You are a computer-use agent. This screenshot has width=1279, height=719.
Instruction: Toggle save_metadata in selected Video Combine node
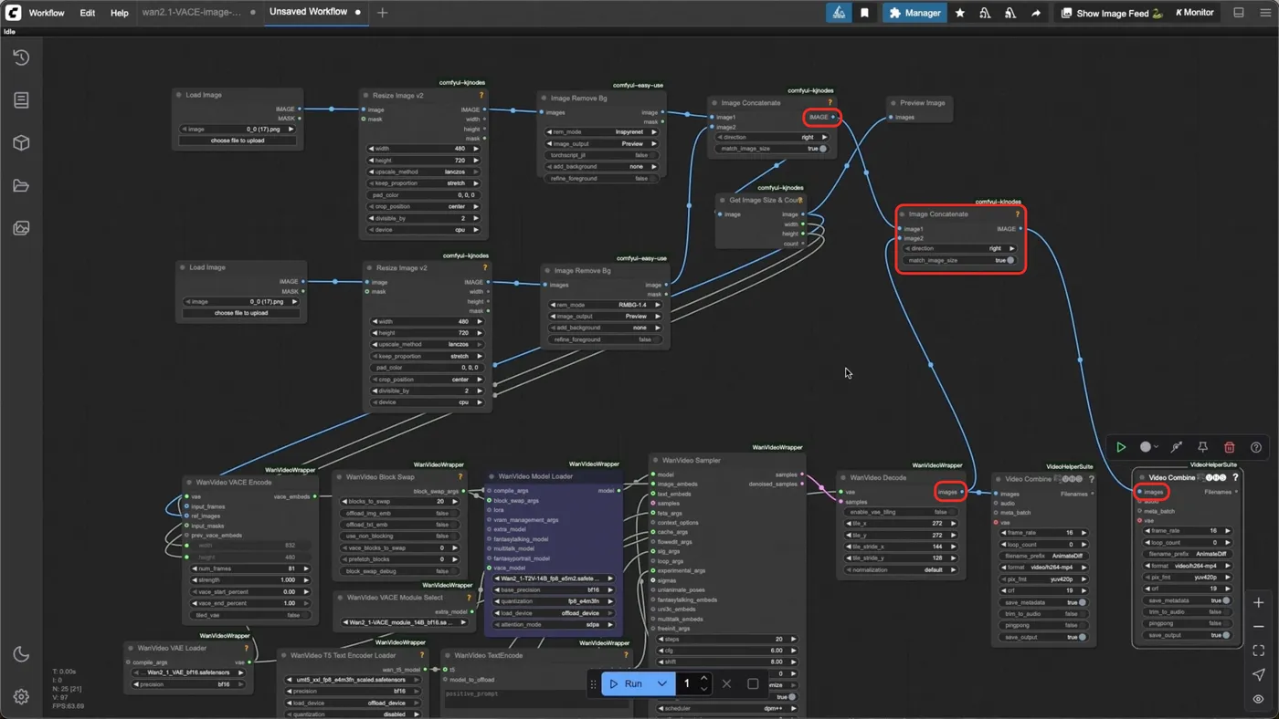click(x=1187, y=600)
